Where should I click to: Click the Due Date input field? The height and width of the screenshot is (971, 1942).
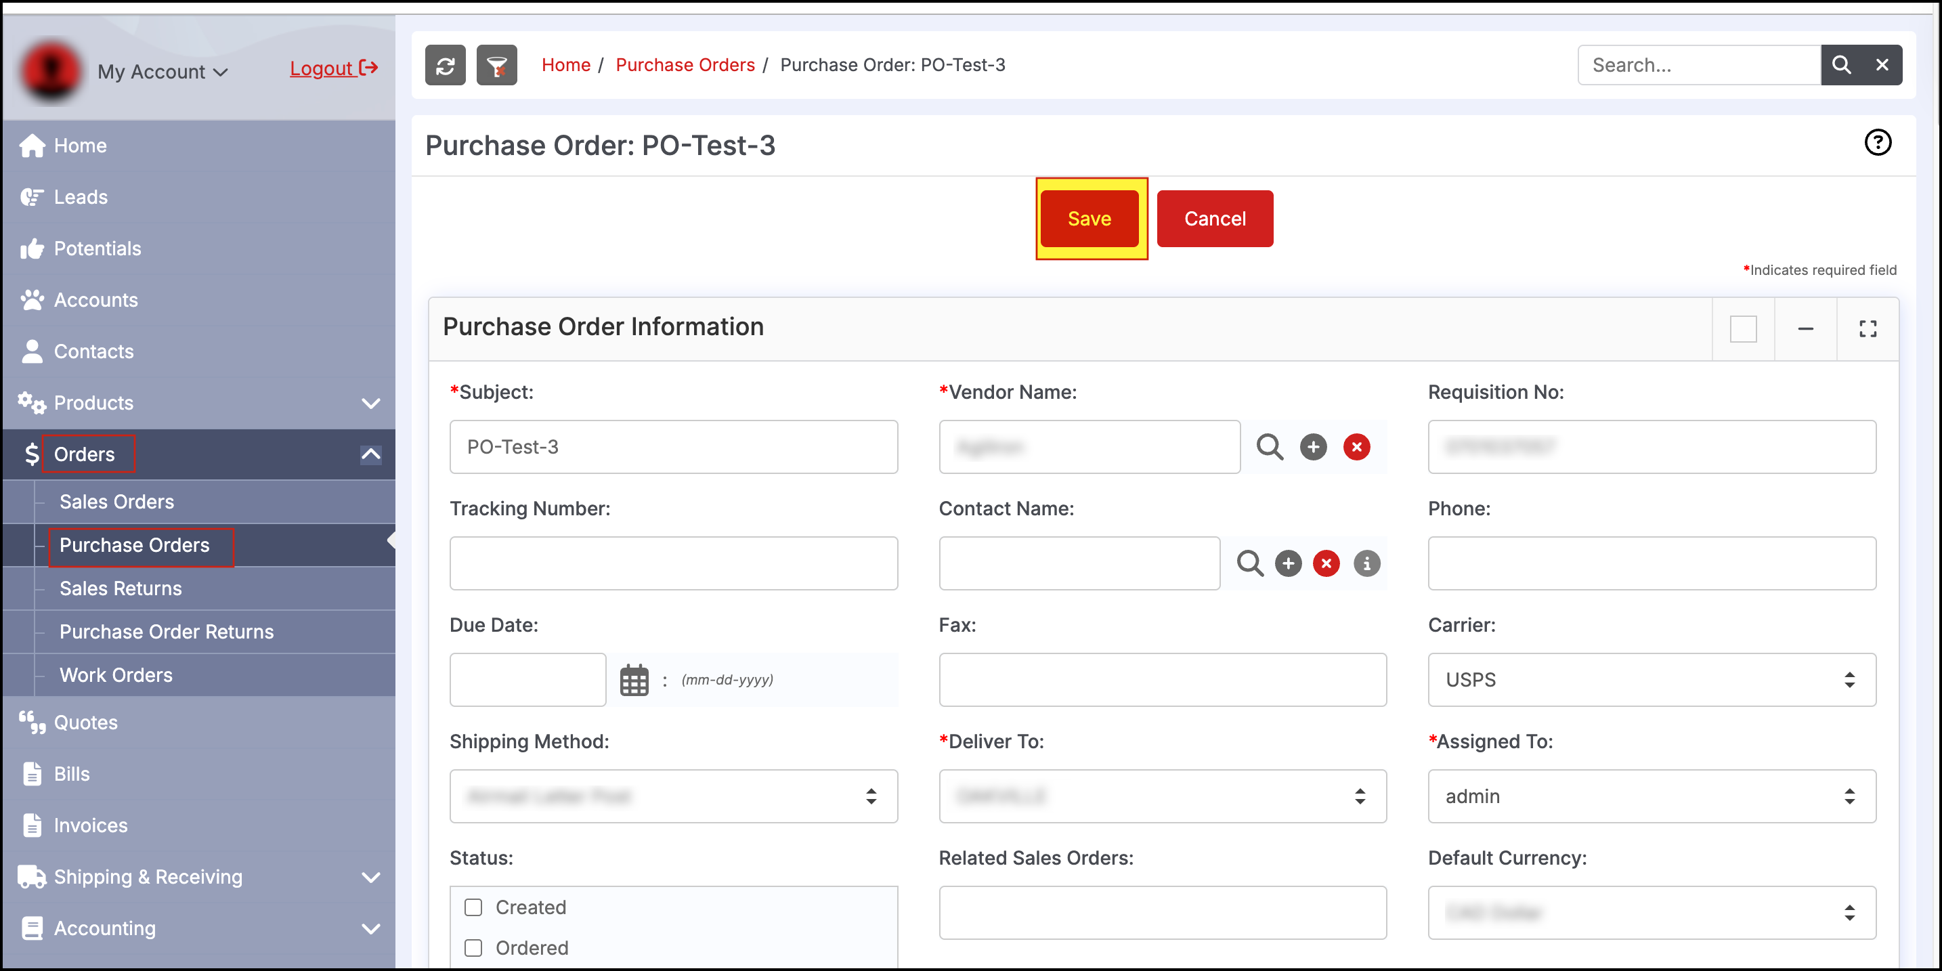[x=527, y=680]
